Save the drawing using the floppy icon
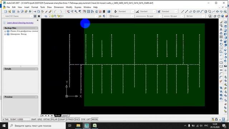Screen dimensions: 229x129 coord(14,11)
